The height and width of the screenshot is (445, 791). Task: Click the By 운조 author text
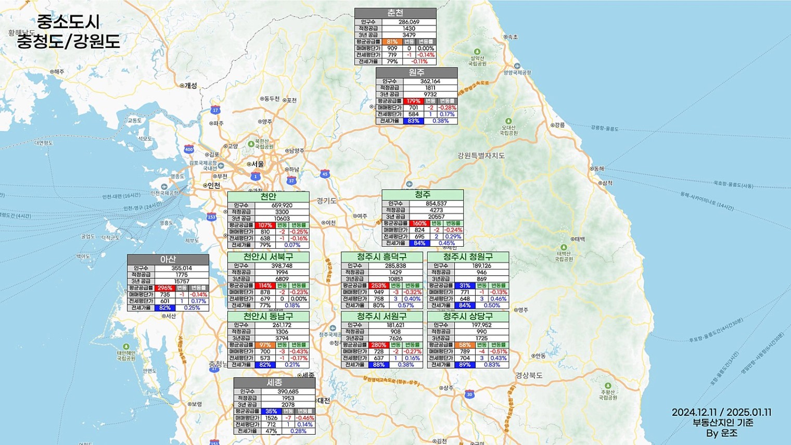(722, 433)
